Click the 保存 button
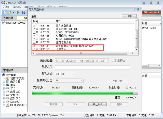This screenshot has height=119, width=163. [129, 16]
